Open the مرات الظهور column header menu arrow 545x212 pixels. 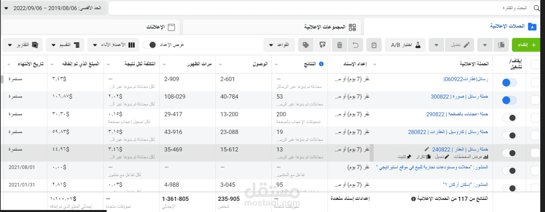coord(164,64)
